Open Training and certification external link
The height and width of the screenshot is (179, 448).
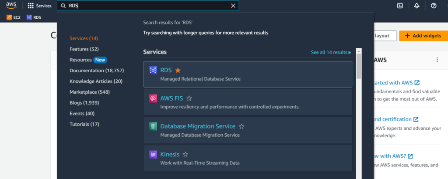click(395, 119)
